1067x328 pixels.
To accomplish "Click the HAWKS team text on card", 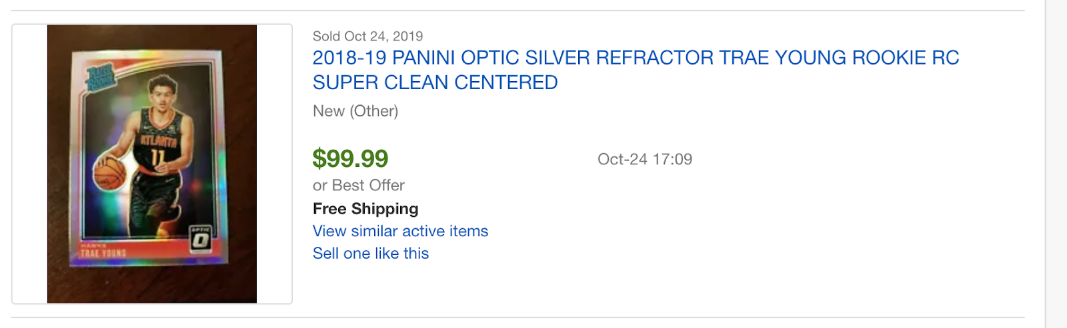I will pyautogui.click(x=90, y=246).
